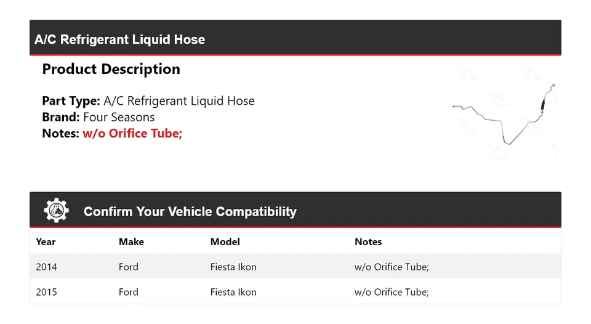Click the Model column header
This screenshot has width=591, height=324.
[x=225, y=242]
